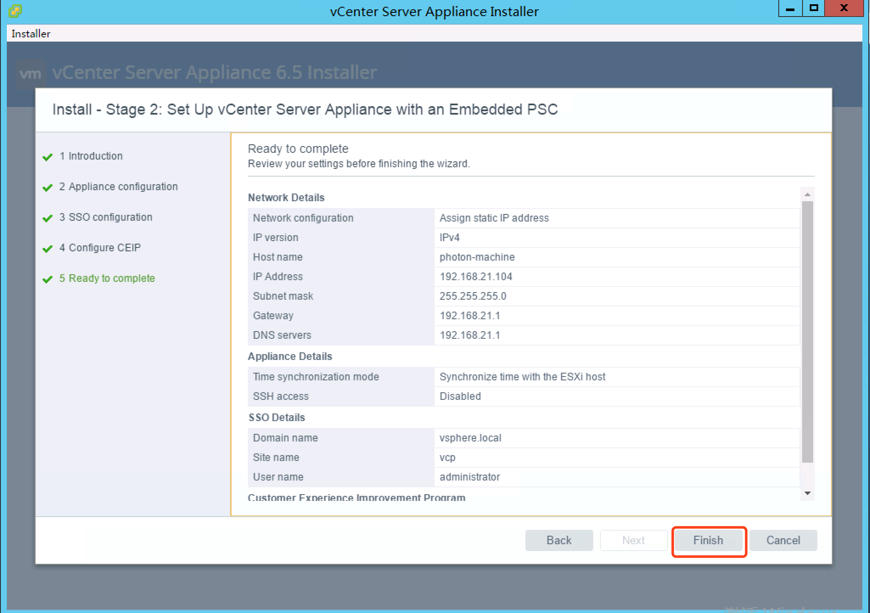The width and height of the screenshot is (870, 613).
Task: Select step 1 Introduction
Action: pyautogui.click(x=91, y=156)
